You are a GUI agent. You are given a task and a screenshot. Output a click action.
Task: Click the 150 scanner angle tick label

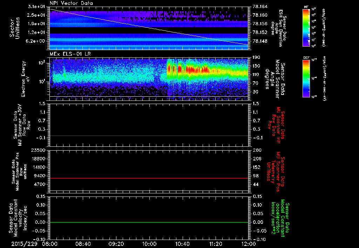(x=257, y=66)
